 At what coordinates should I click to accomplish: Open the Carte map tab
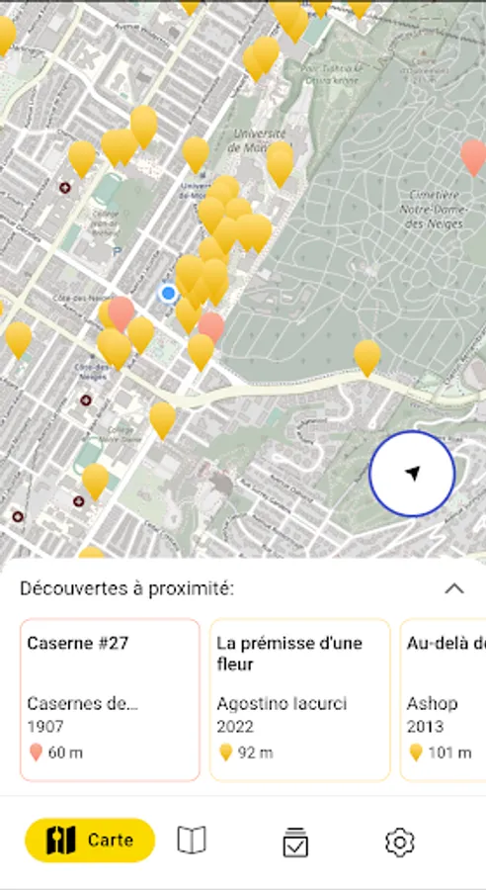click(90, 840)
